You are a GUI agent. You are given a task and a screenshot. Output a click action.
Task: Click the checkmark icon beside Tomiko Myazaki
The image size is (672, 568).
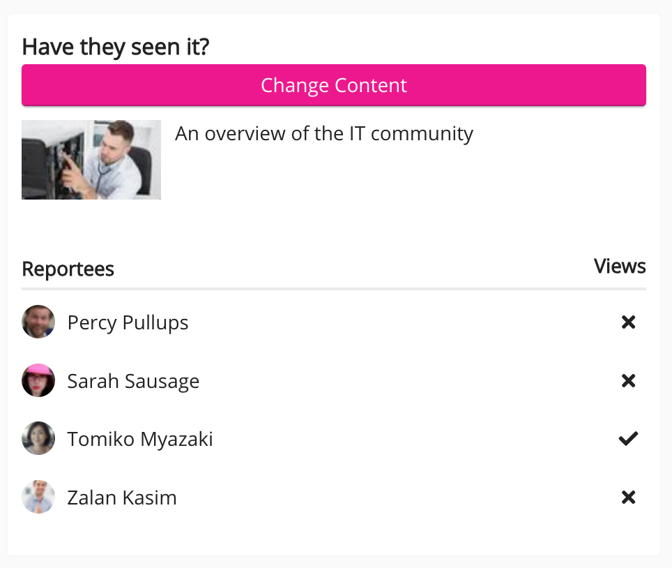pyautogui.click(x=628, y=438)
